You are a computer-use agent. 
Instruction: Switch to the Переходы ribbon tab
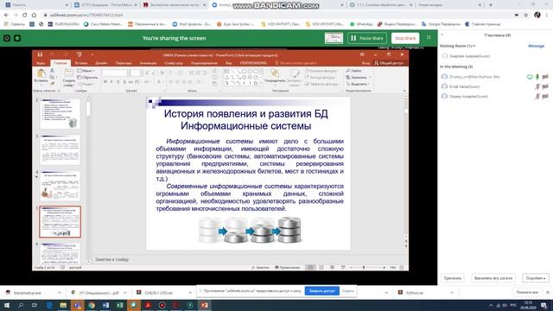(124, 63)
